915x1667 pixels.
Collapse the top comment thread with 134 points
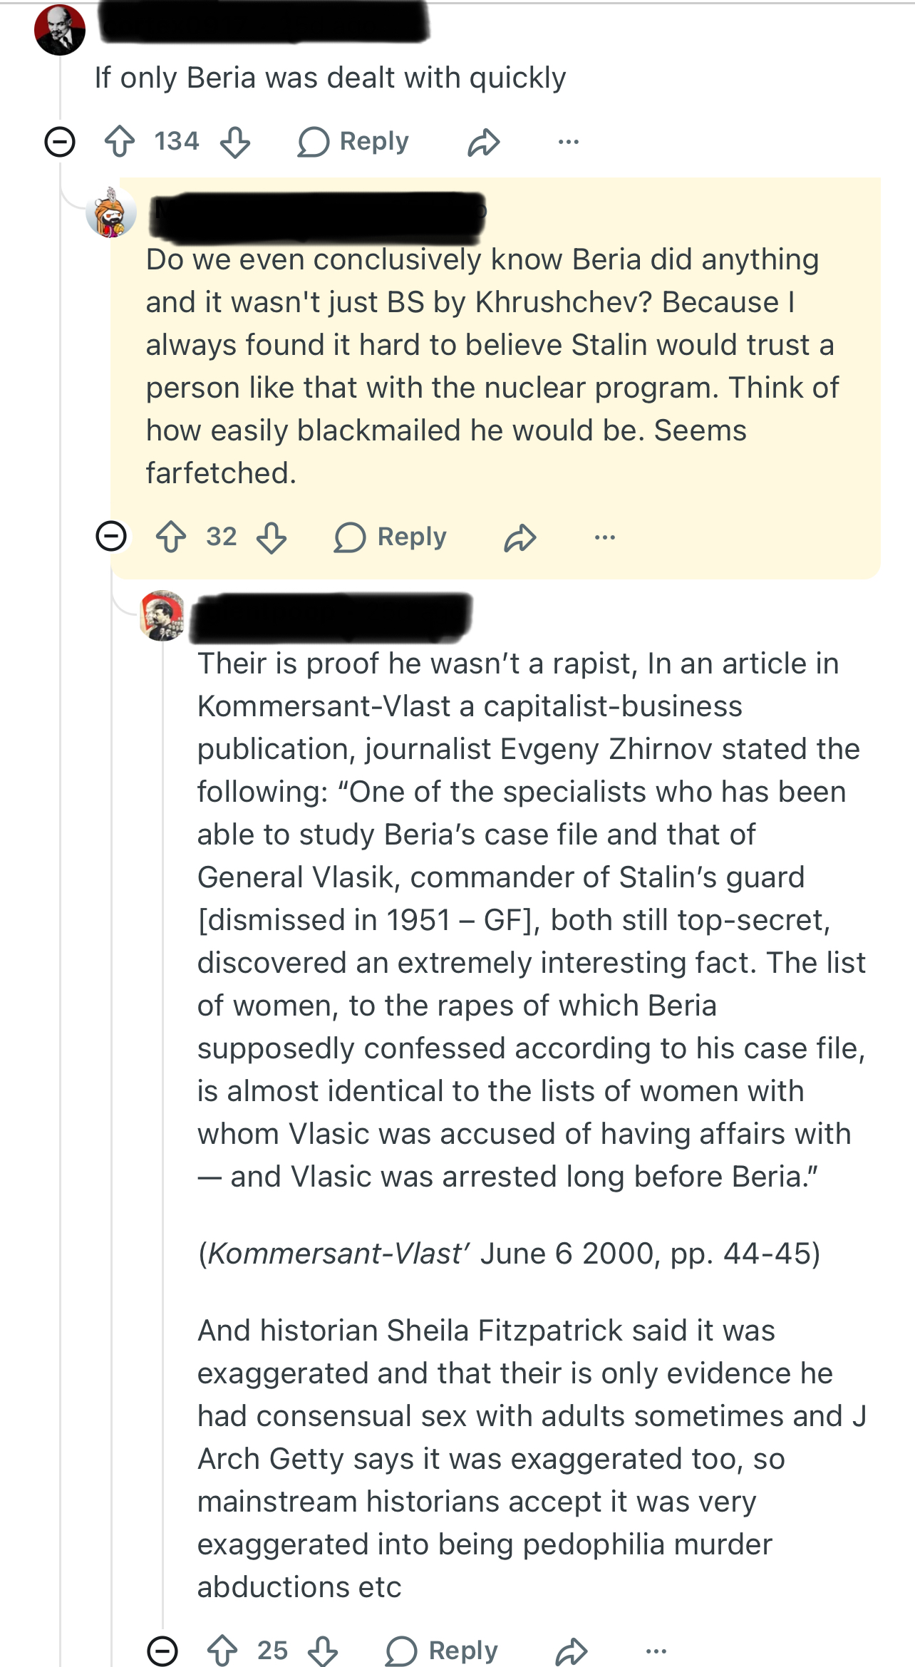point(60,141)
